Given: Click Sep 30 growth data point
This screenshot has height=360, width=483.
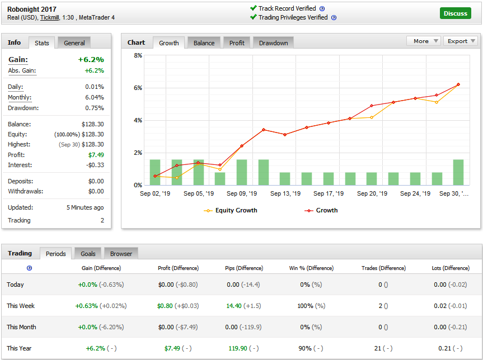Looking at the screenshot, I should (x=458, y=84).
